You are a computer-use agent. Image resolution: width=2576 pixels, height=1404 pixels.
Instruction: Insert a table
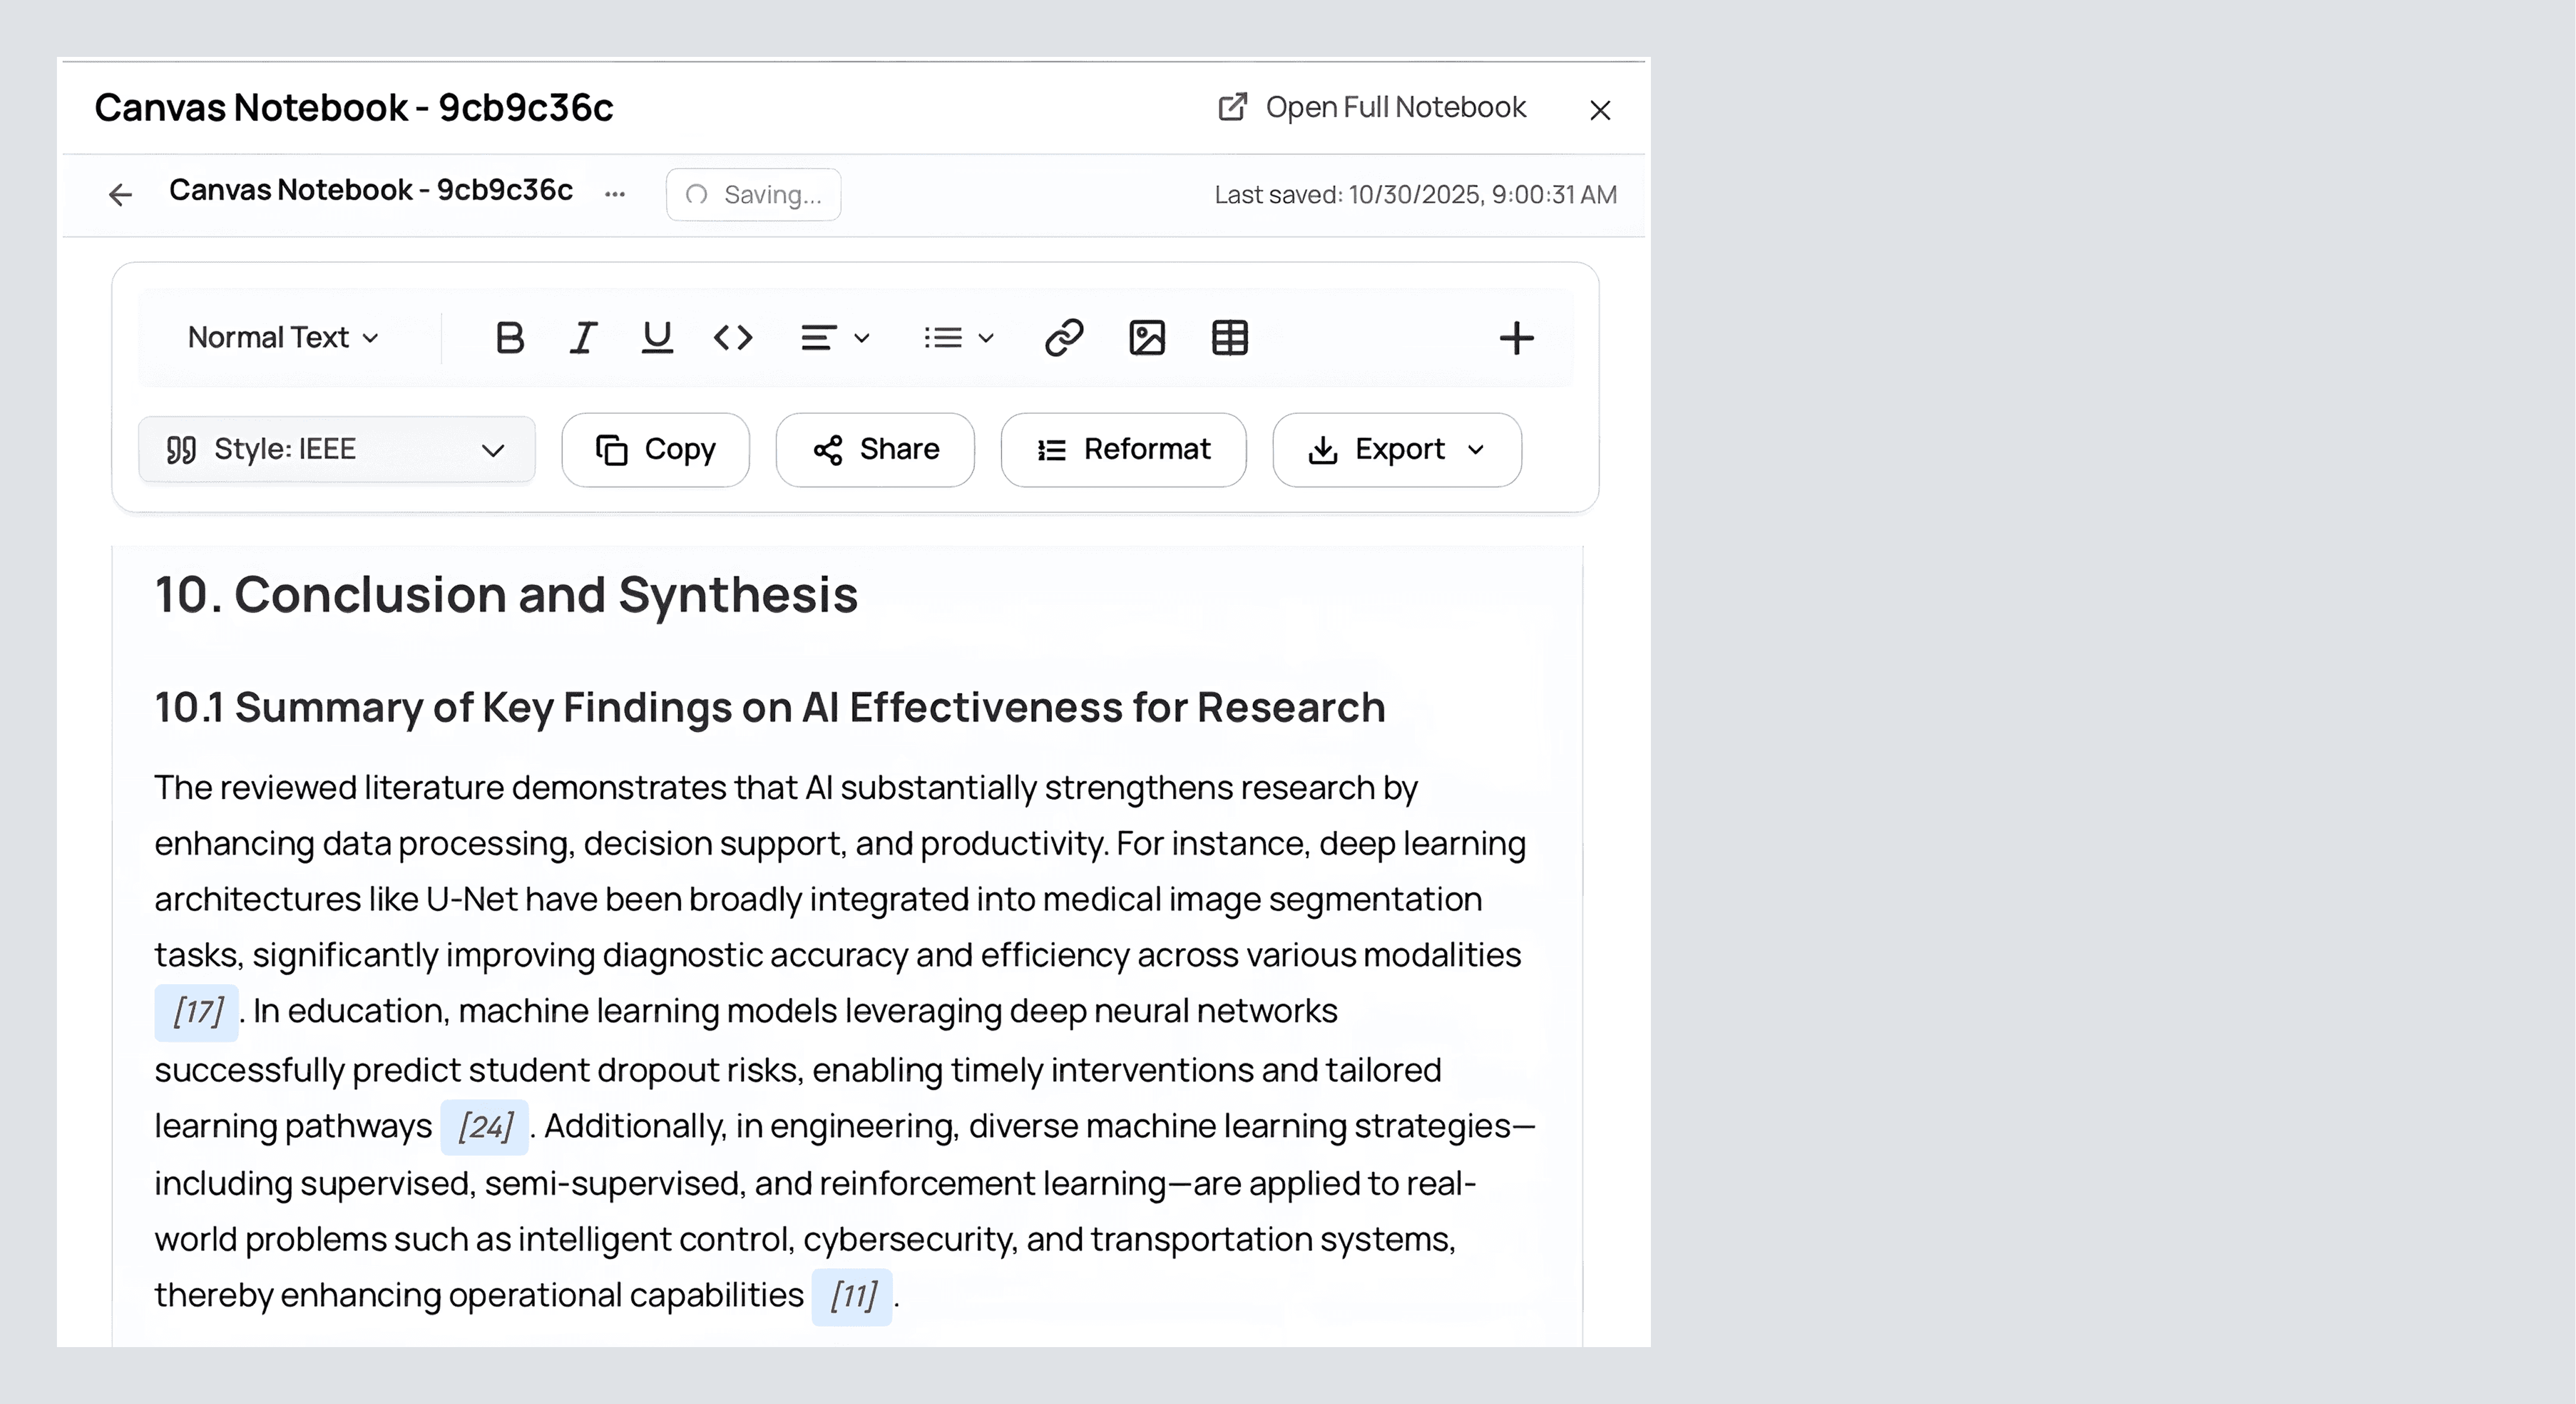[1230, 338]
